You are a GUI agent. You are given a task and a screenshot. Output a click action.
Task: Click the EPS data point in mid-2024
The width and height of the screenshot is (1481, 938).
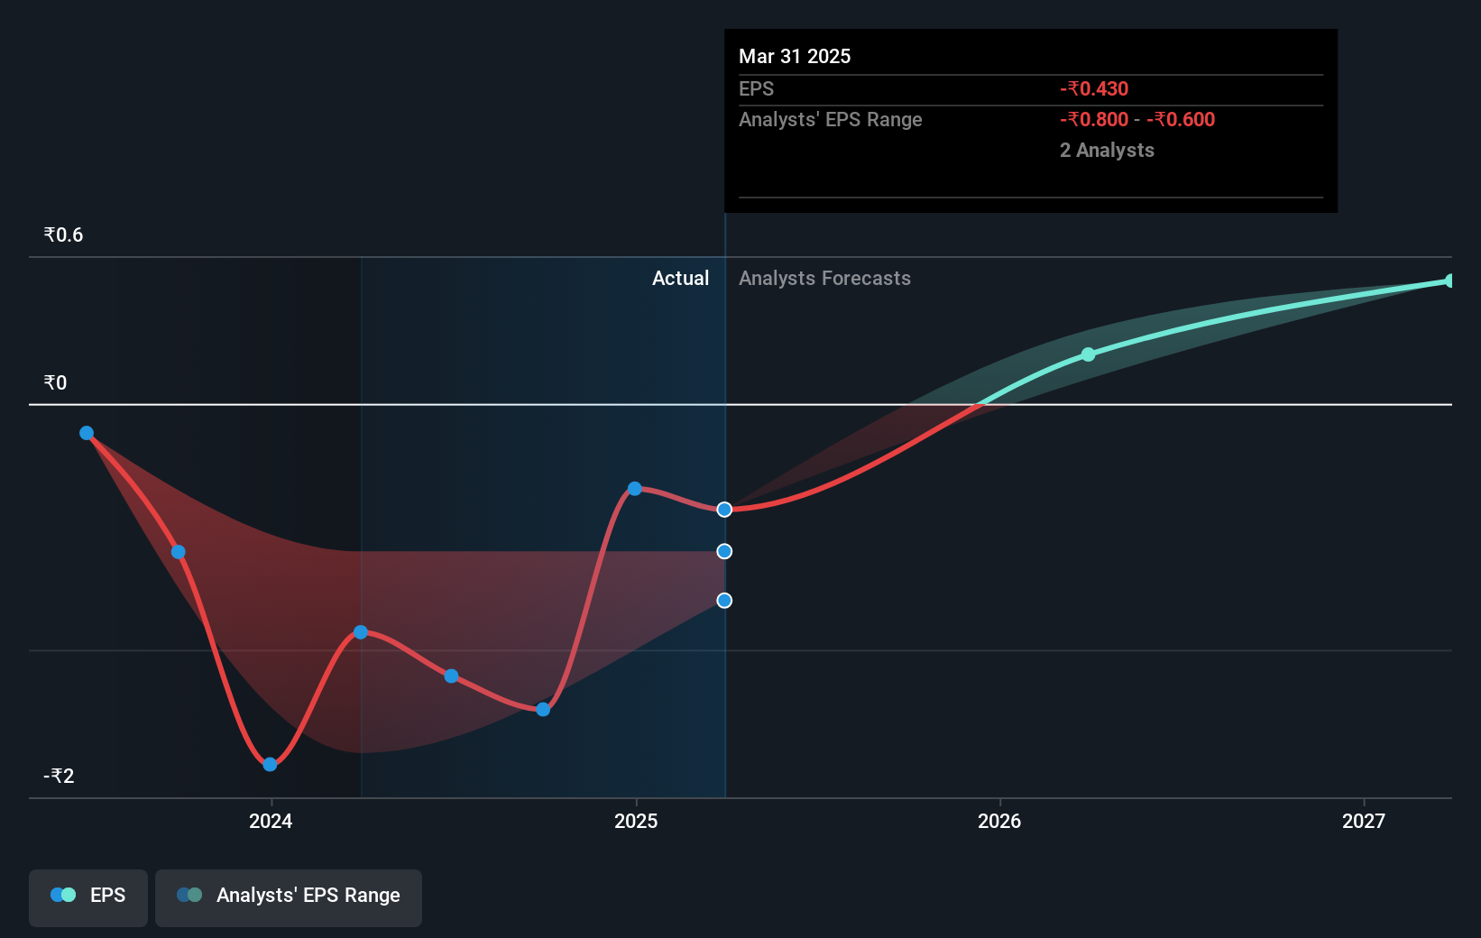click(x=452, y=676)
